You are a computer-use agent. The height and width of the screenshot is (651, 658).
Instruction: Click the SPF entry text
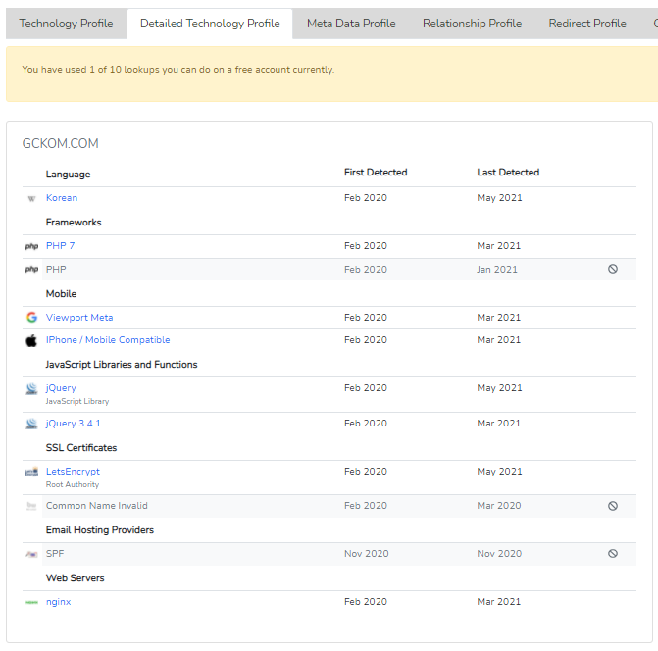point(55,554)
